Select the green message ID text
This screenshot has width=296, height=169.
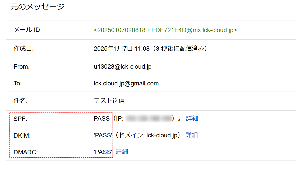point(165,30)
